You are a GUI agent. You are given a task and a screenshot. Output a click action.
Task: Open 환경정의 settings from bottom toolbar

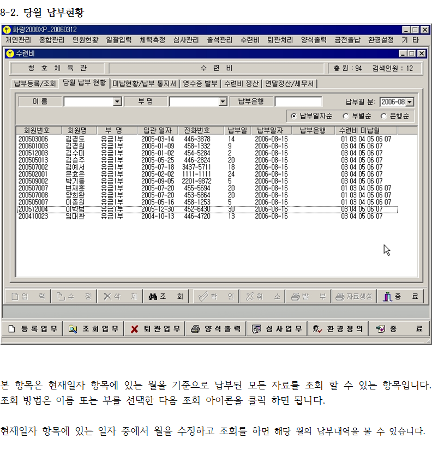point(338,329)
